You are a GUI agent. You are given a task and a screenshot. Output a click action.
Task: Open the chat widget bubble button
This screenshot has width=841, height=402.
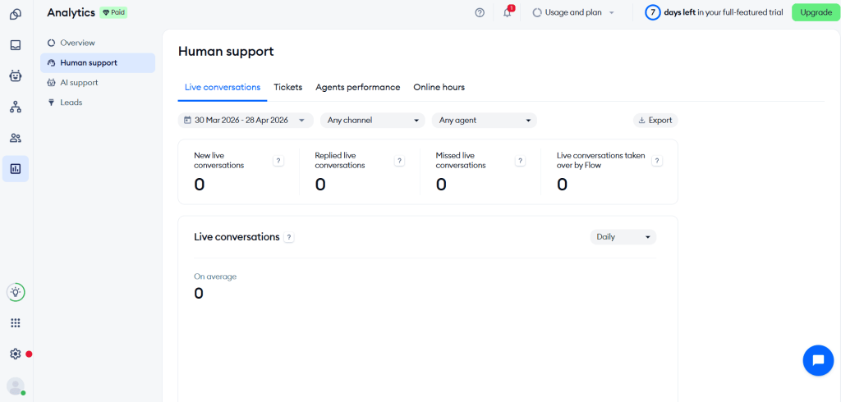tap(818, 360)
